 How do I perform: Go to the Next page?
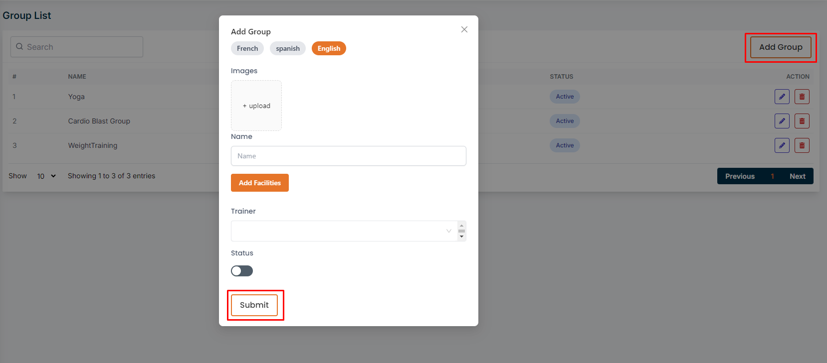797,176
